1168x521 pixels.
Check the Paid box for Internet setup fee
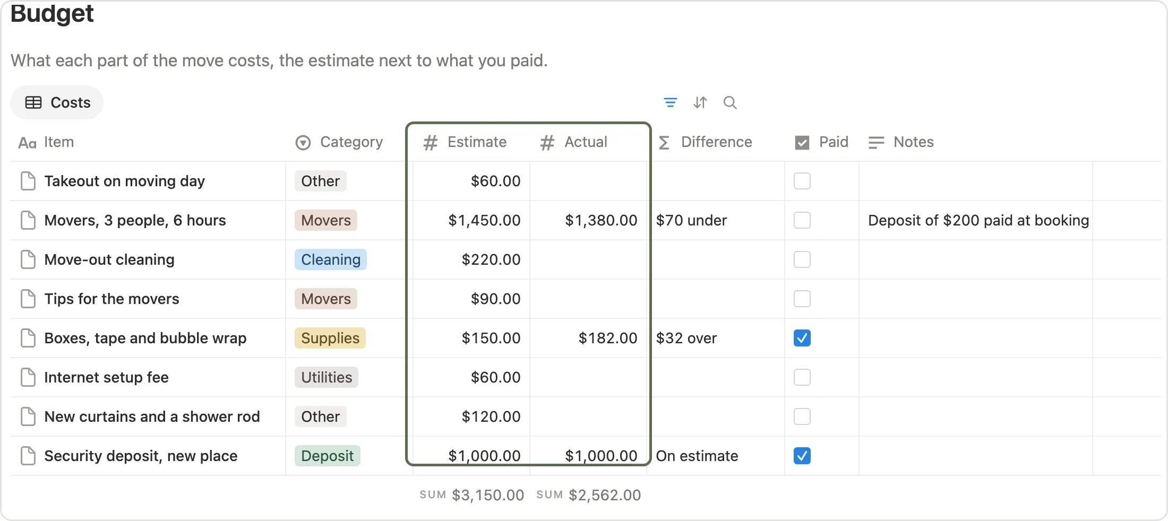802,377
